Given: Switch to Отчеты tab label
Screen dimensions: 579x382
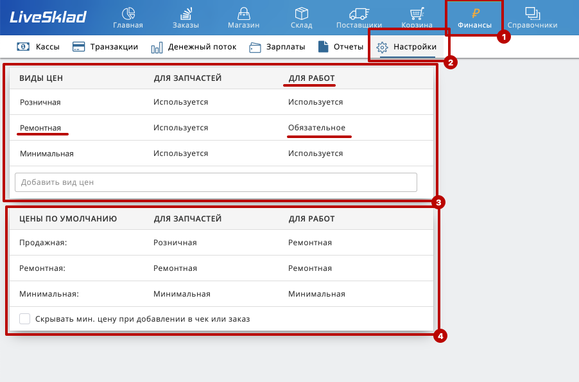Looking at the screenshot, I should [349, 47].
